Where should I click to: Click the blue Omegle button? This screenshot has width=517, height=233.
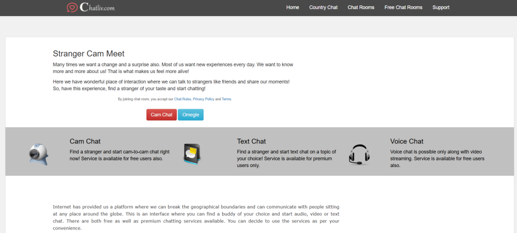point(190,115)
